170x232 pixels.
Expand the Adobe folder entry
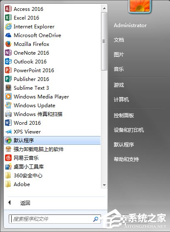point(52,184)
